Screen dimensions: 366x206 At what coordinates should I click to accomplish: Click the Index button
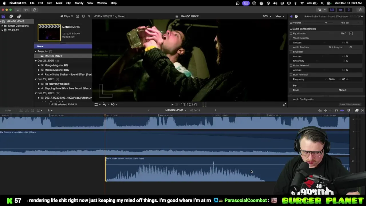click(x=8, y=110)
